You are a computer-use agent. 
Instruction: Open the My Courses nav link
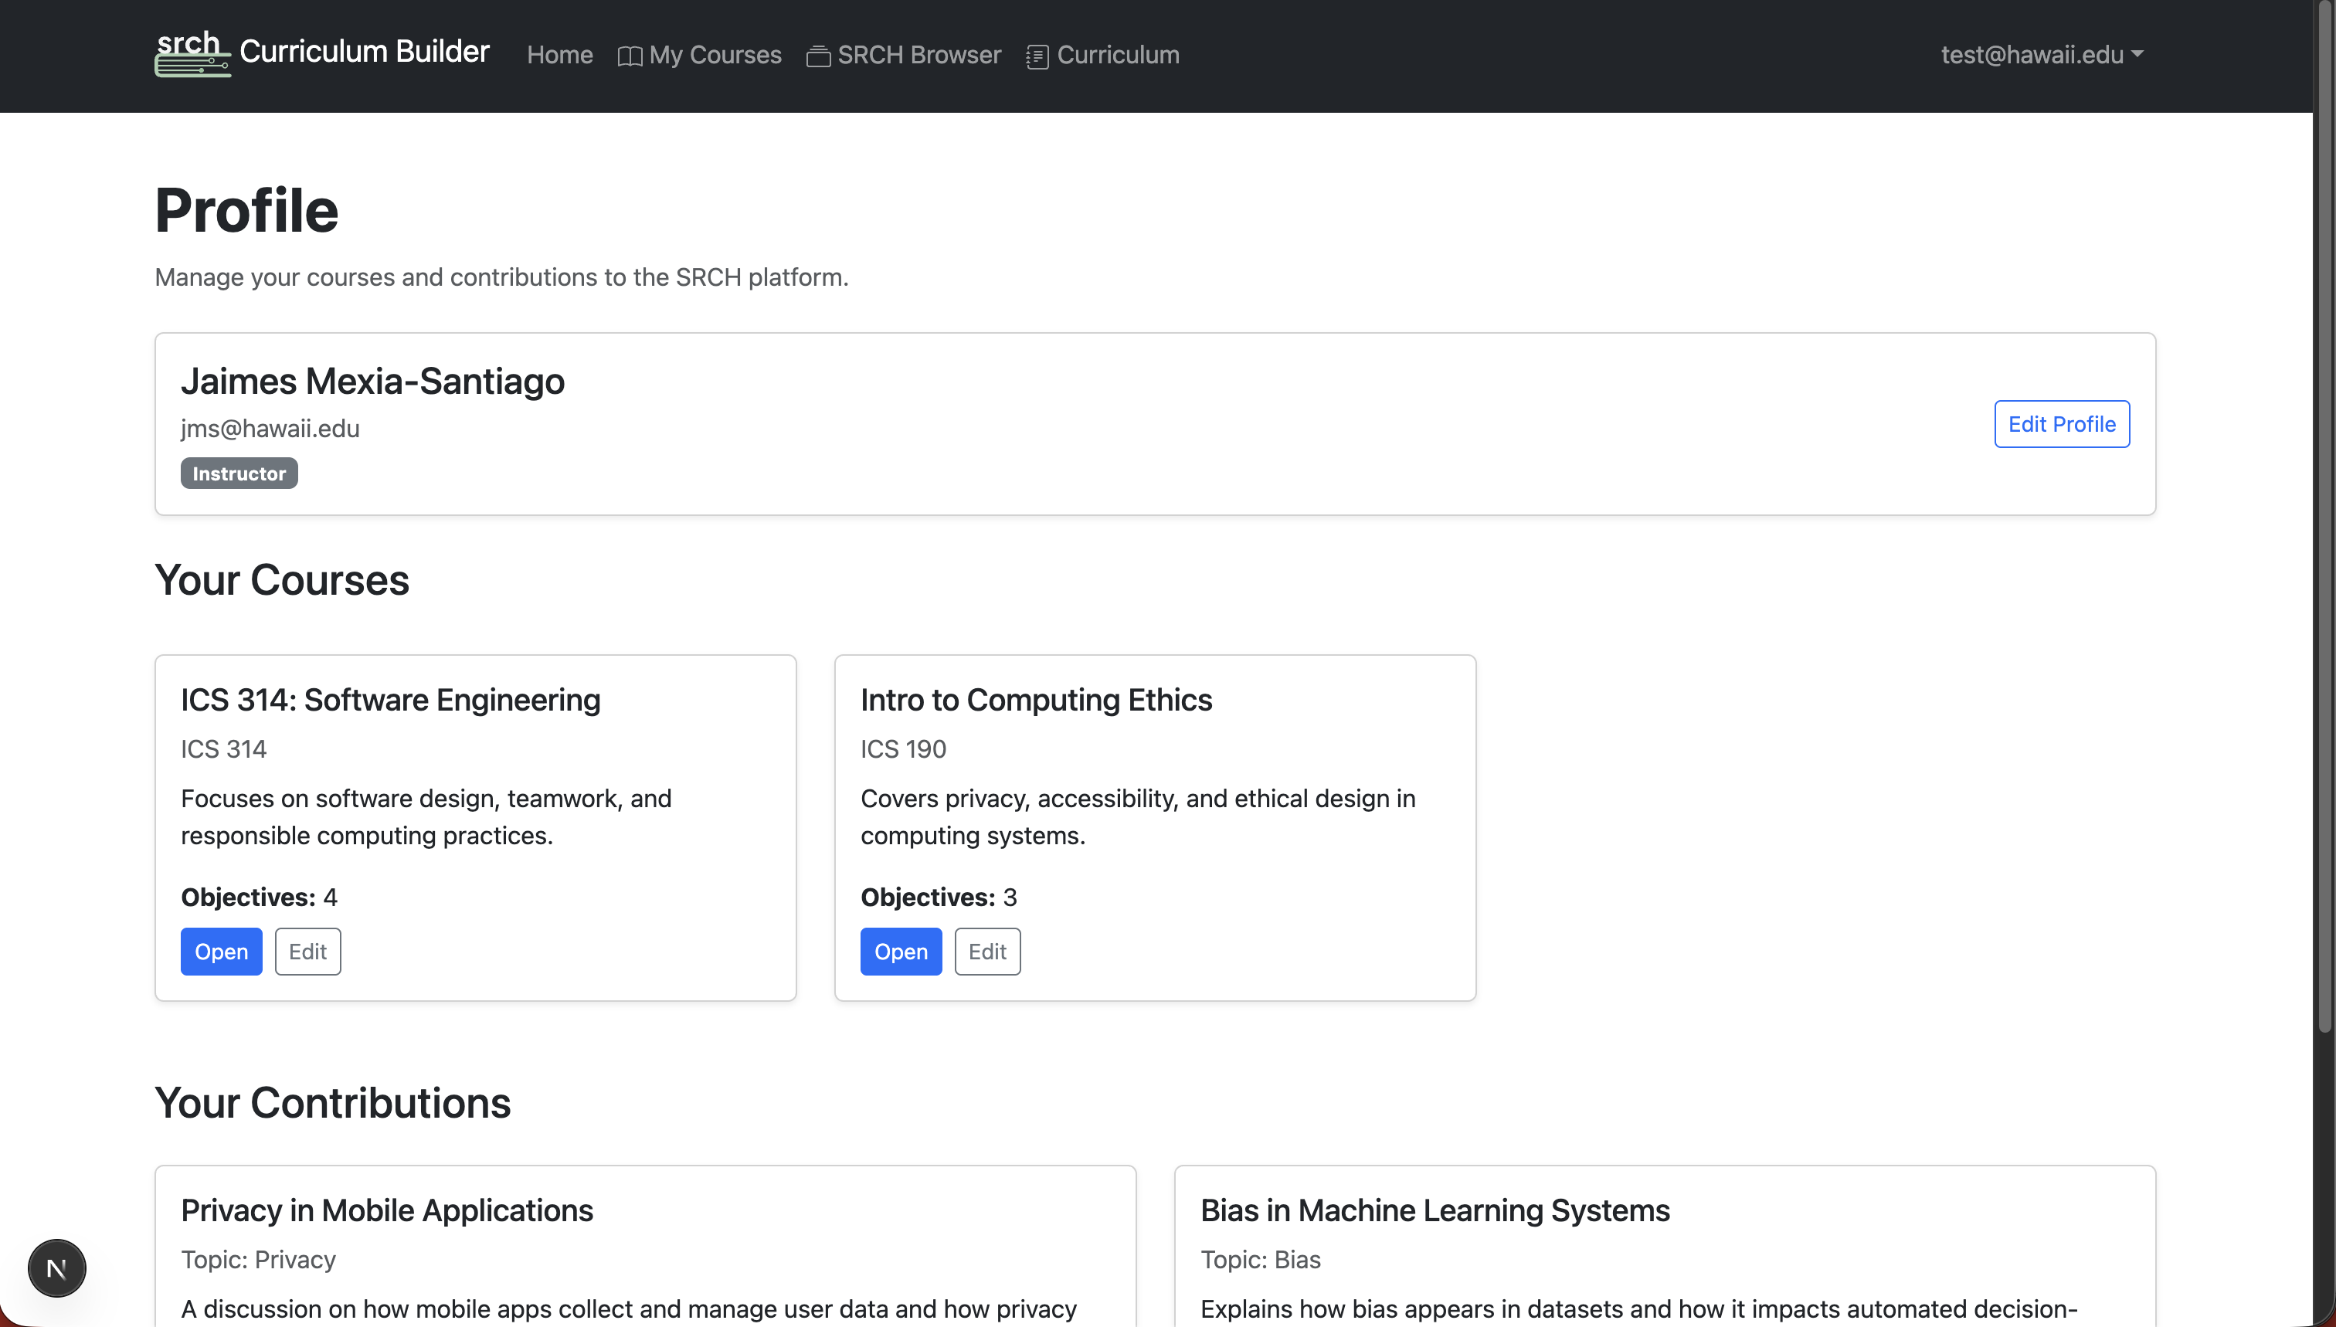click(715, 55)
